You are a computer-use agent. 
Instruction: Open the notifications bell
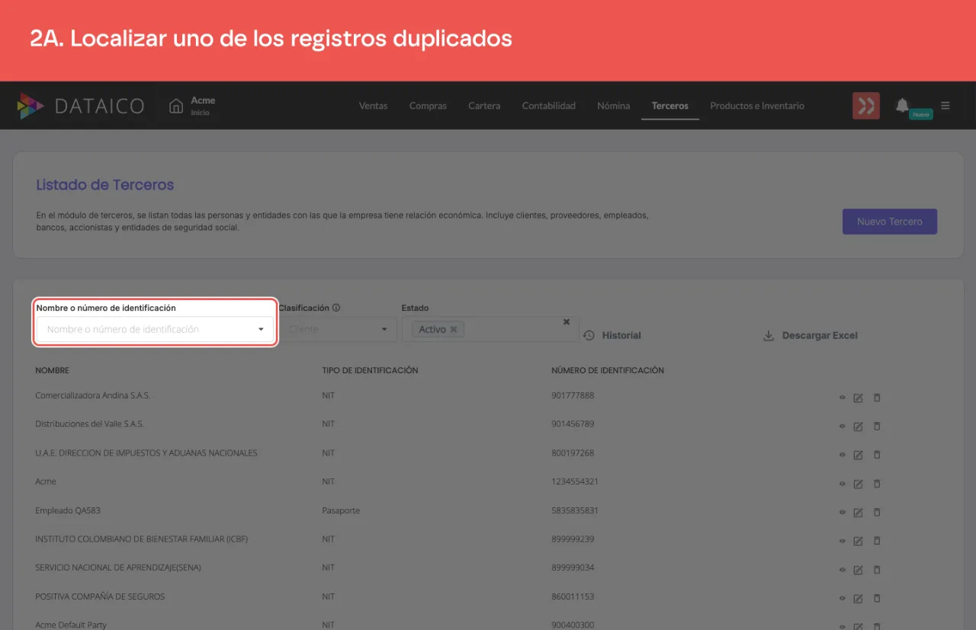pos(902,105)
